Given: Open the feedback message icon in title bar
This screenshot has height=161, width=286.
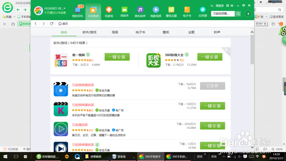Looking at the screenshot, I should [227, 6].
